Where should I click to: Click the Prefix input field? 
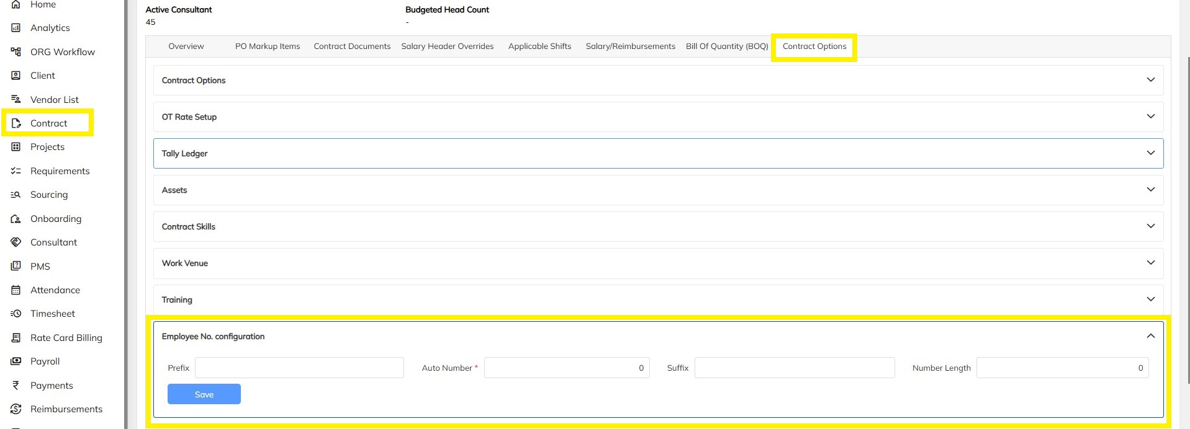[299, 368]
